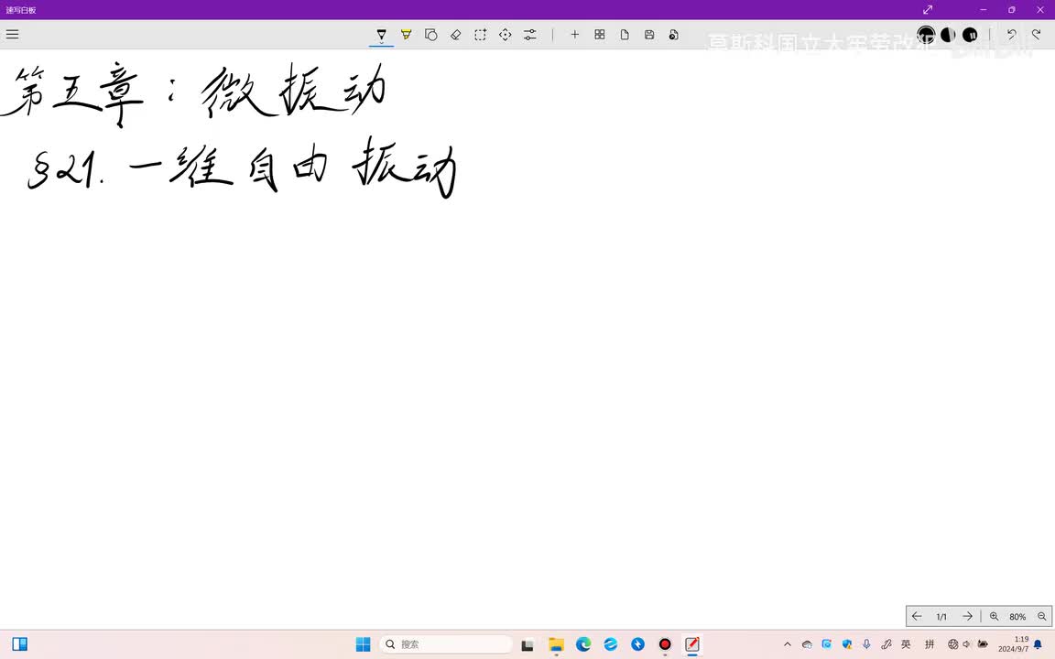Choose the first circular pen preset
Image resolution: width=1055 pixels, height=659 pixels.
(926, 34)
